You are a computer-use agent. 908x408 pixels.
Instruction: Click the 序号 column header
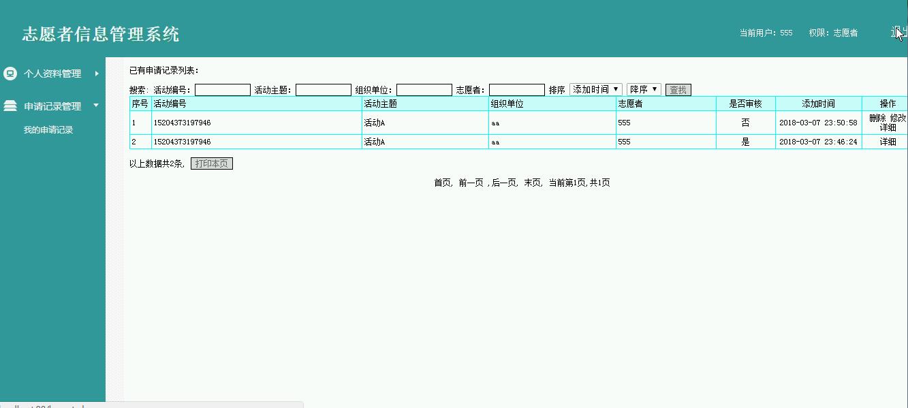pos(140,104)
